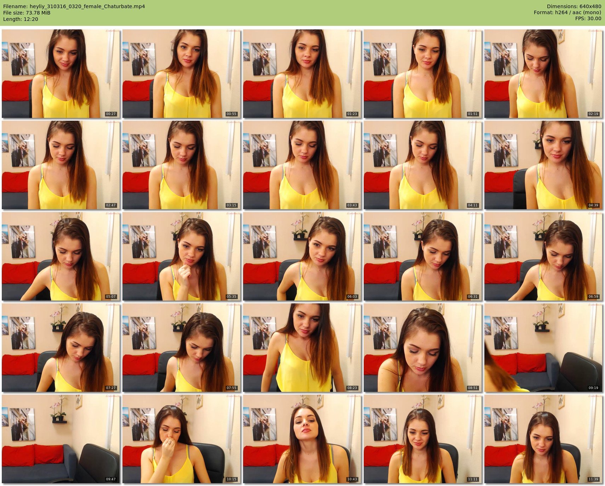Click the Dimensions 640x480 label
The height and width of the screenshot is (486, 605).
point(574,6)
